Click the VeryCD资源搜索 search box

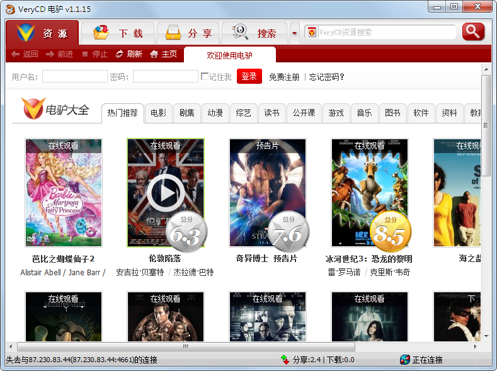point(386,32)
